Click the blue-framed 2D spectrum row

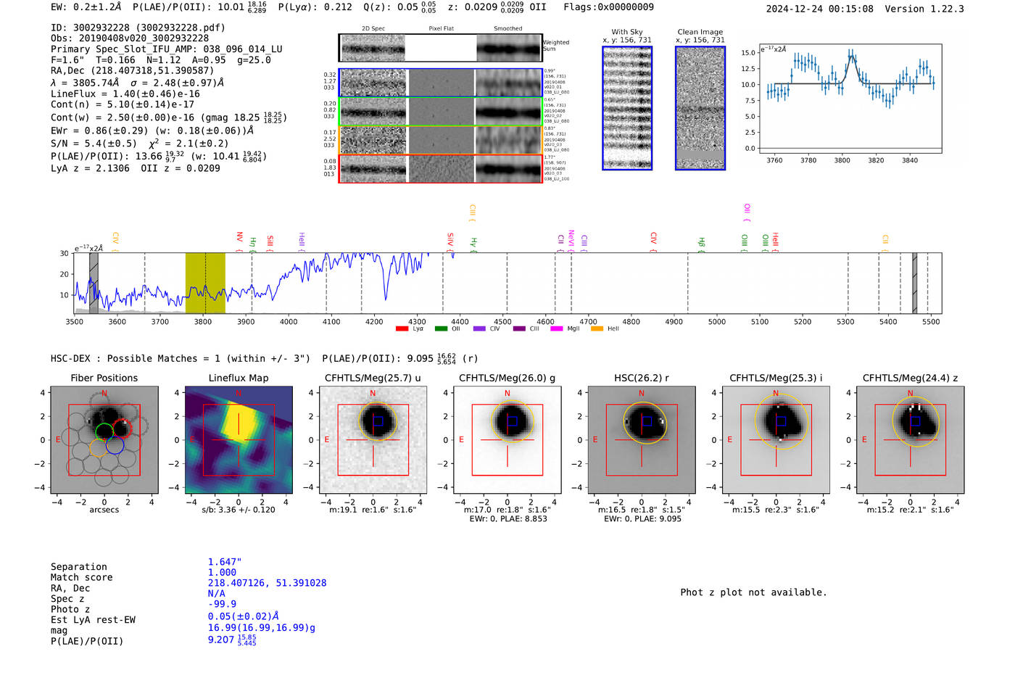point(441,83)
